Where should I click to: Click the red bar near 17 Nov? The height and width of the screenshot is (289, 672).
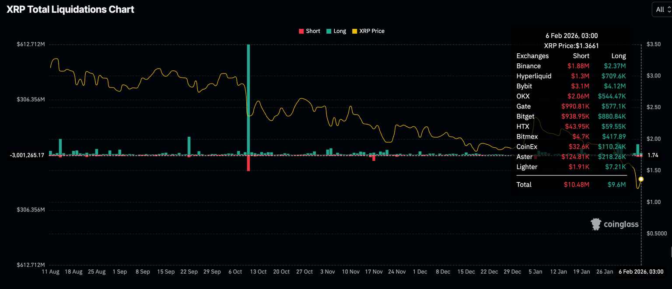tap(374, 158)
